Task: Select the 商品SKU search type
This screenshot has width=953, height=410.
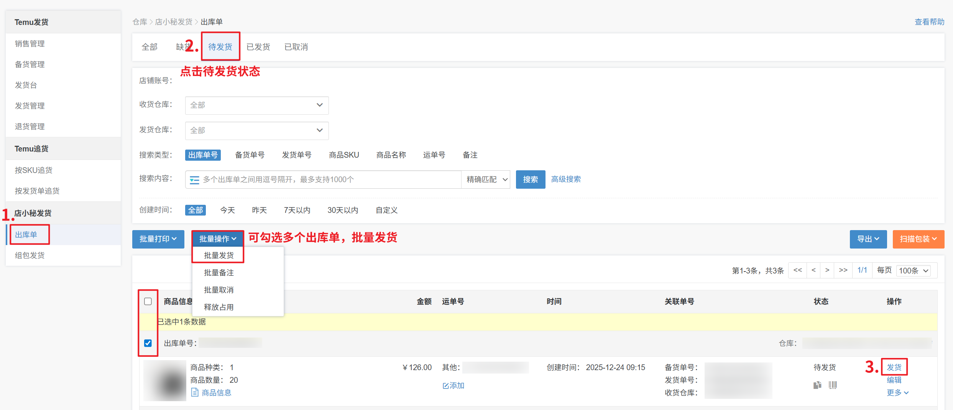Action: [344, 155]
